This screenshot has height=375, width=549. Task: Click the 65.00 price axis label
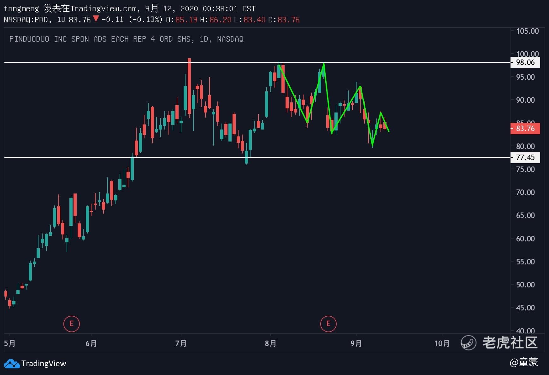tap(525, 216)
